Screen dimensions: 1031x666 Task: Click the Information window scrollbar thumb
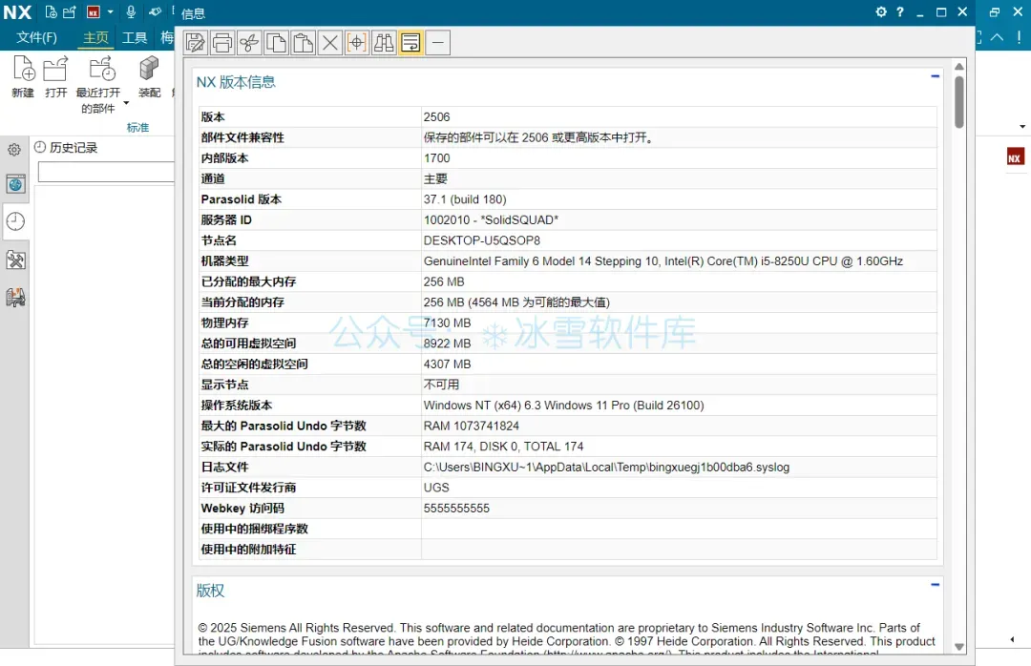959,102
